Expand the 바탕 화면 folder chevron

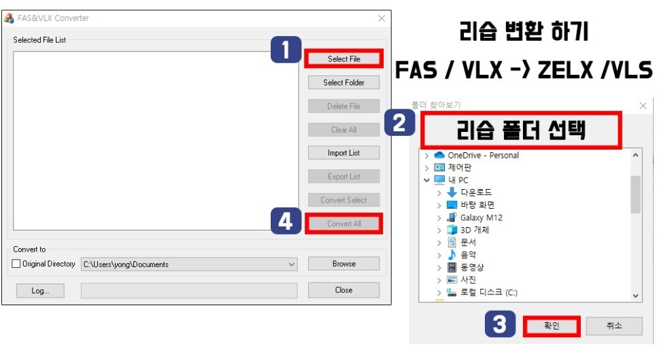pyautogui.click(x=439, y=205)
